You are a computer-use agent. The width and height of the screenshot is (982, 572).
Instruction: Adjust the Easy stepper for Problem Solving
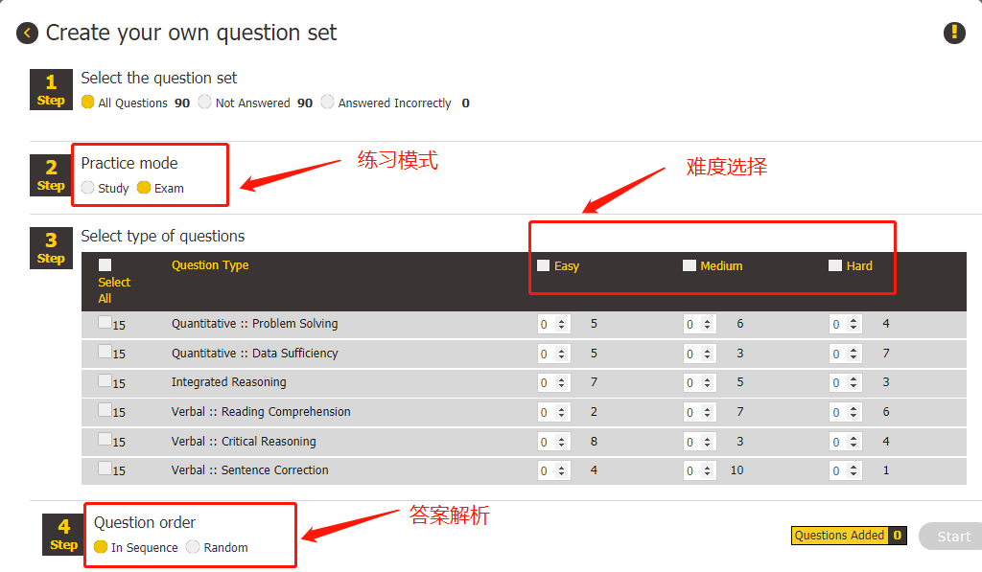tap(563, 325)
